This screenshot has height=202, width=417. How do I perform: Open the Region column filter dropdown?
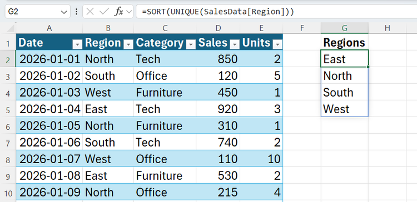coord(128,45)
